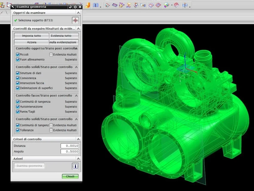
Task: Click the reset arrow in dialog title bar
Action: click(70, 7)
